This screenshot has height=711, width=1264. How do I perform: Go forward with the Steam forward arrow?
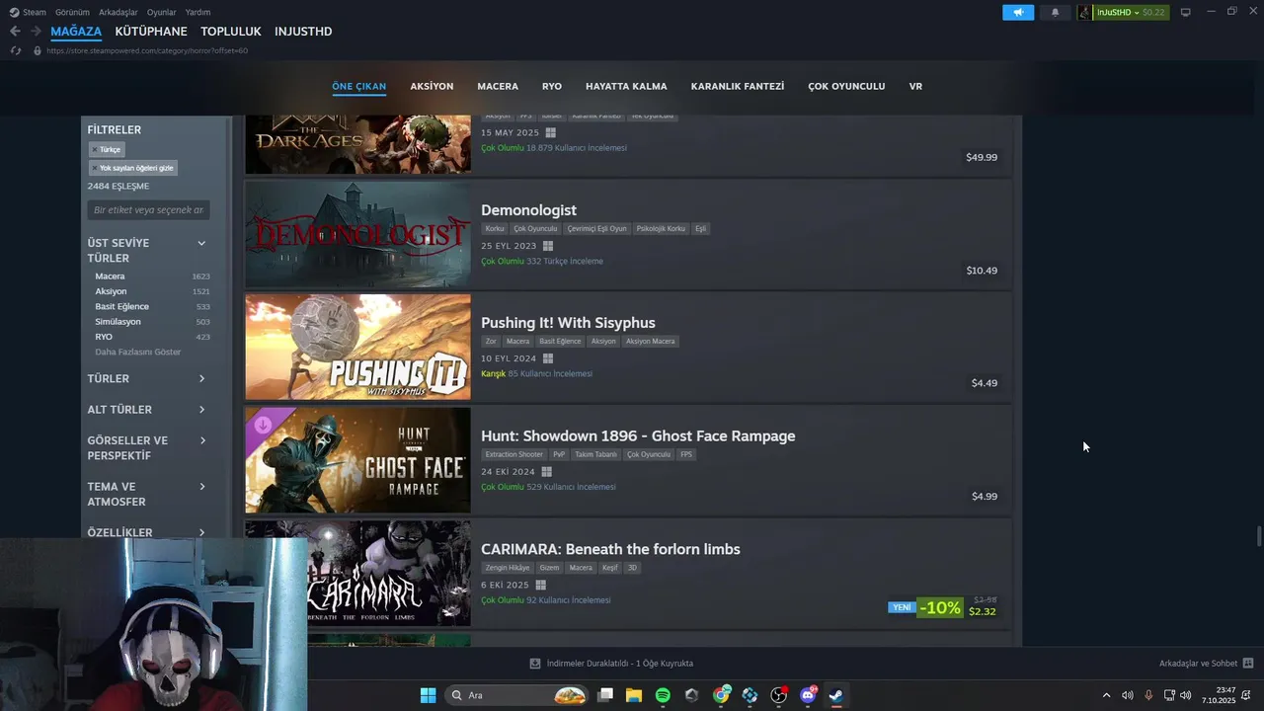(36, 32)
